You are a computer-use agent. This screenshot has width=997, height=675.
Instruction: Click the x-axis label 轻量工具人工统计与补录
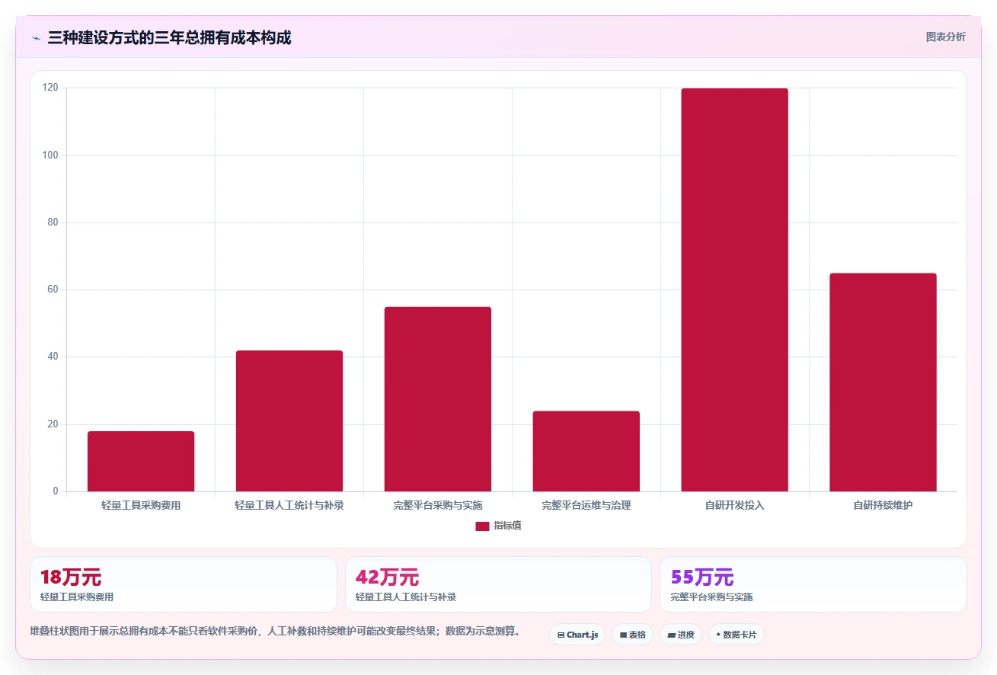[x=289, y=505]
